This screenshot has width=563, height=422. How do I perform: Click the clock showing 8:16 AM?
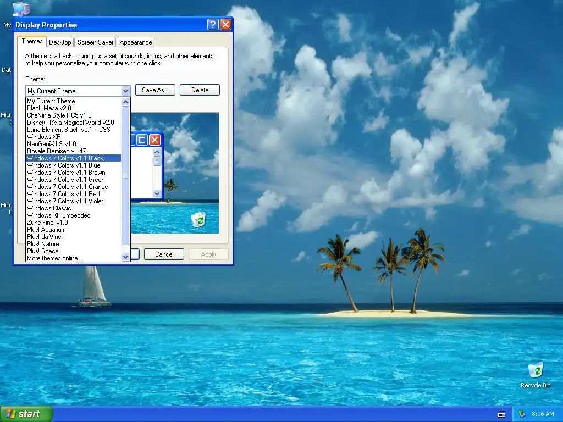point(543,414)
